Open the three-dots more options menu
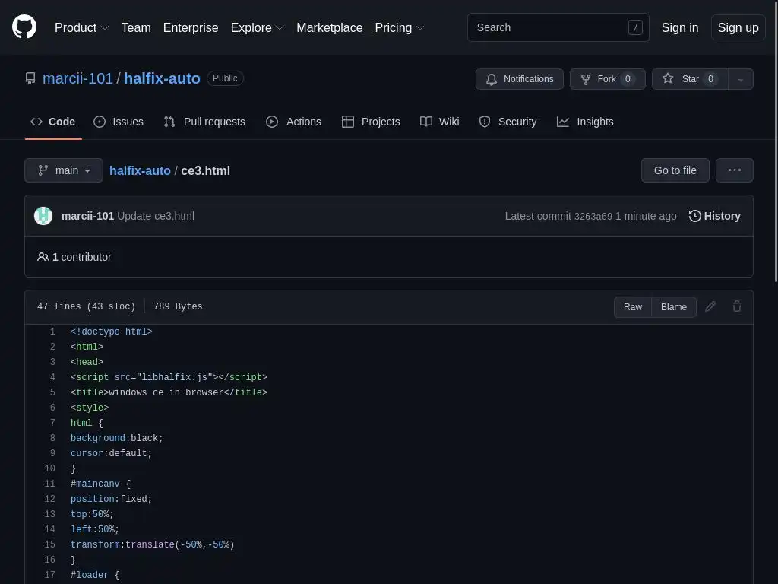Image resolution: width=778 pixels, height=584 pixels. point(735,170)
